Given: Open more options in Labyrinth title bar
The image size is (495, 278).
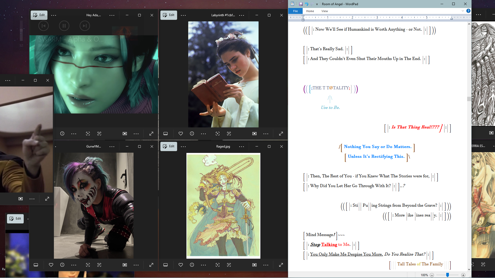Looking at the screenshot, I should pos(242,15).
